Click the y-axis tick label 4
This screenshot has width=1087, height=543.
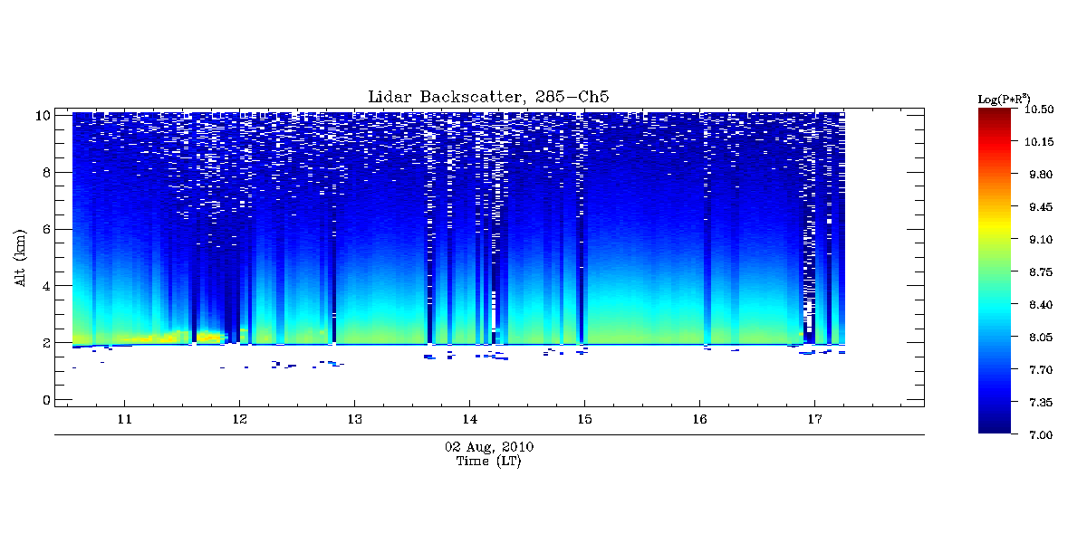click(44, 286)
